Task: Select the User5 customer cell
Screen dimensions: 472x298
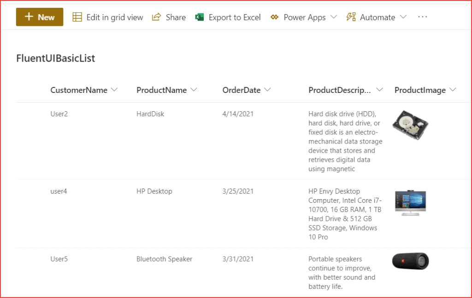Action: pyautogui.click(x=59, y=259)
